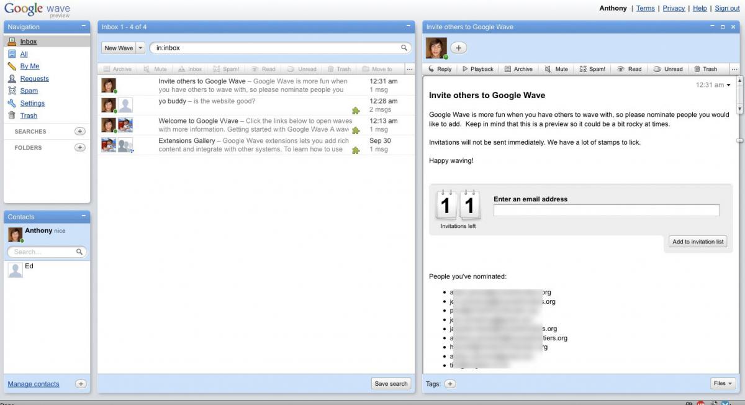Collapse the Inbox panel
The width and height of the screenshot is (745, 405).
(409, 27)
